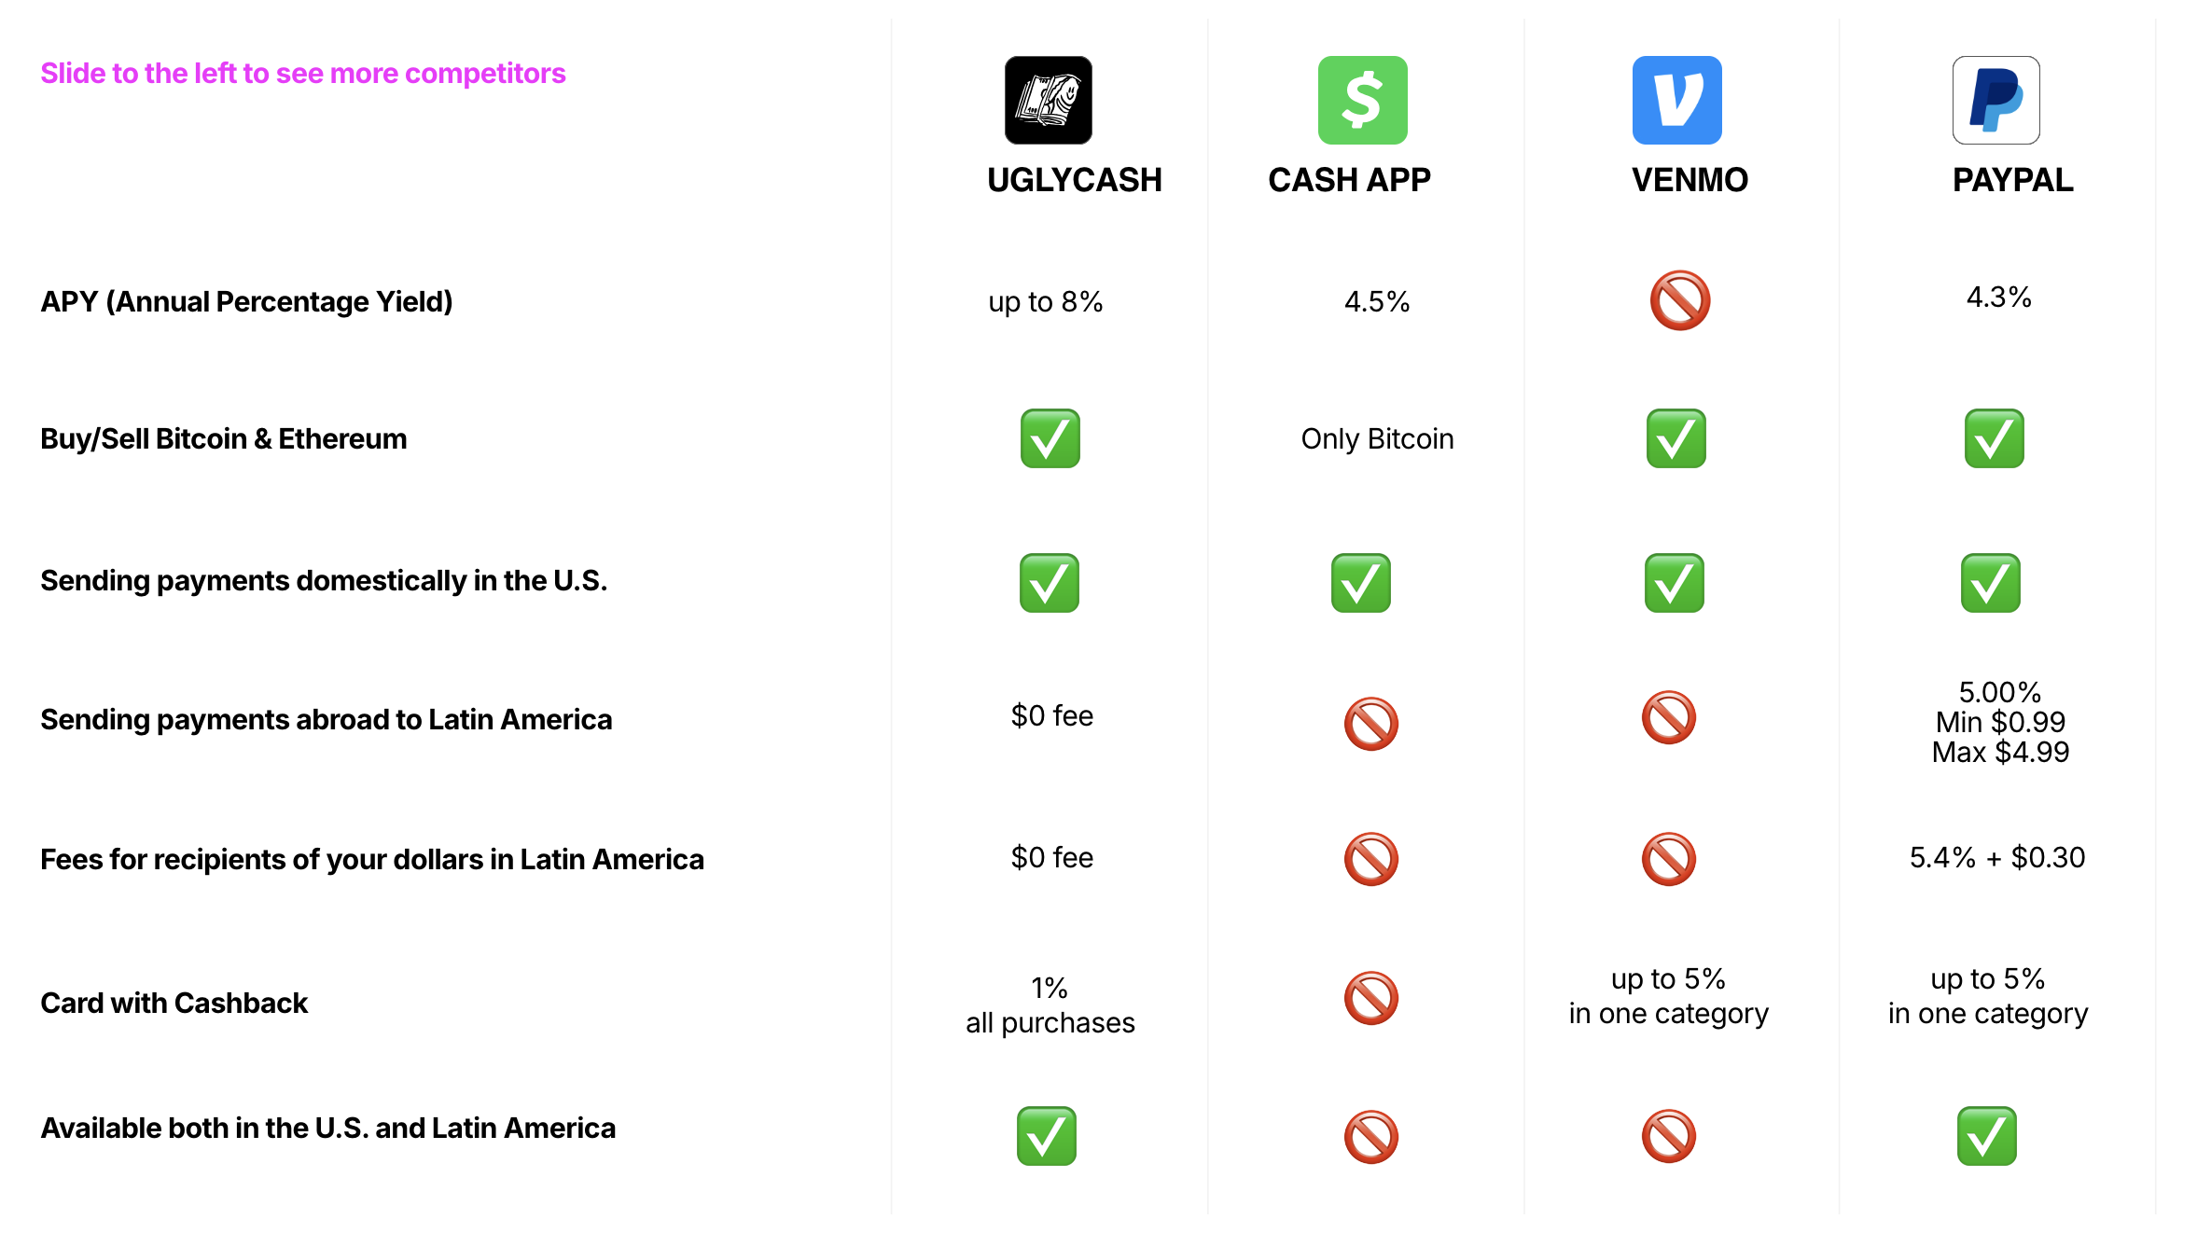Click Cash App's prohibited icon for Card with Cashback
2211x1233 pixels.
point(1370,998)
